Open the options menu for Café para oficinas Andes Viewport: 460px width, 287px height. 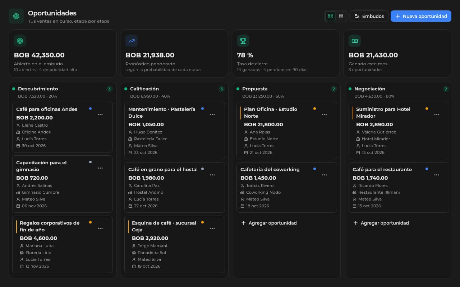pyautogui.click(x=100, y=114)
